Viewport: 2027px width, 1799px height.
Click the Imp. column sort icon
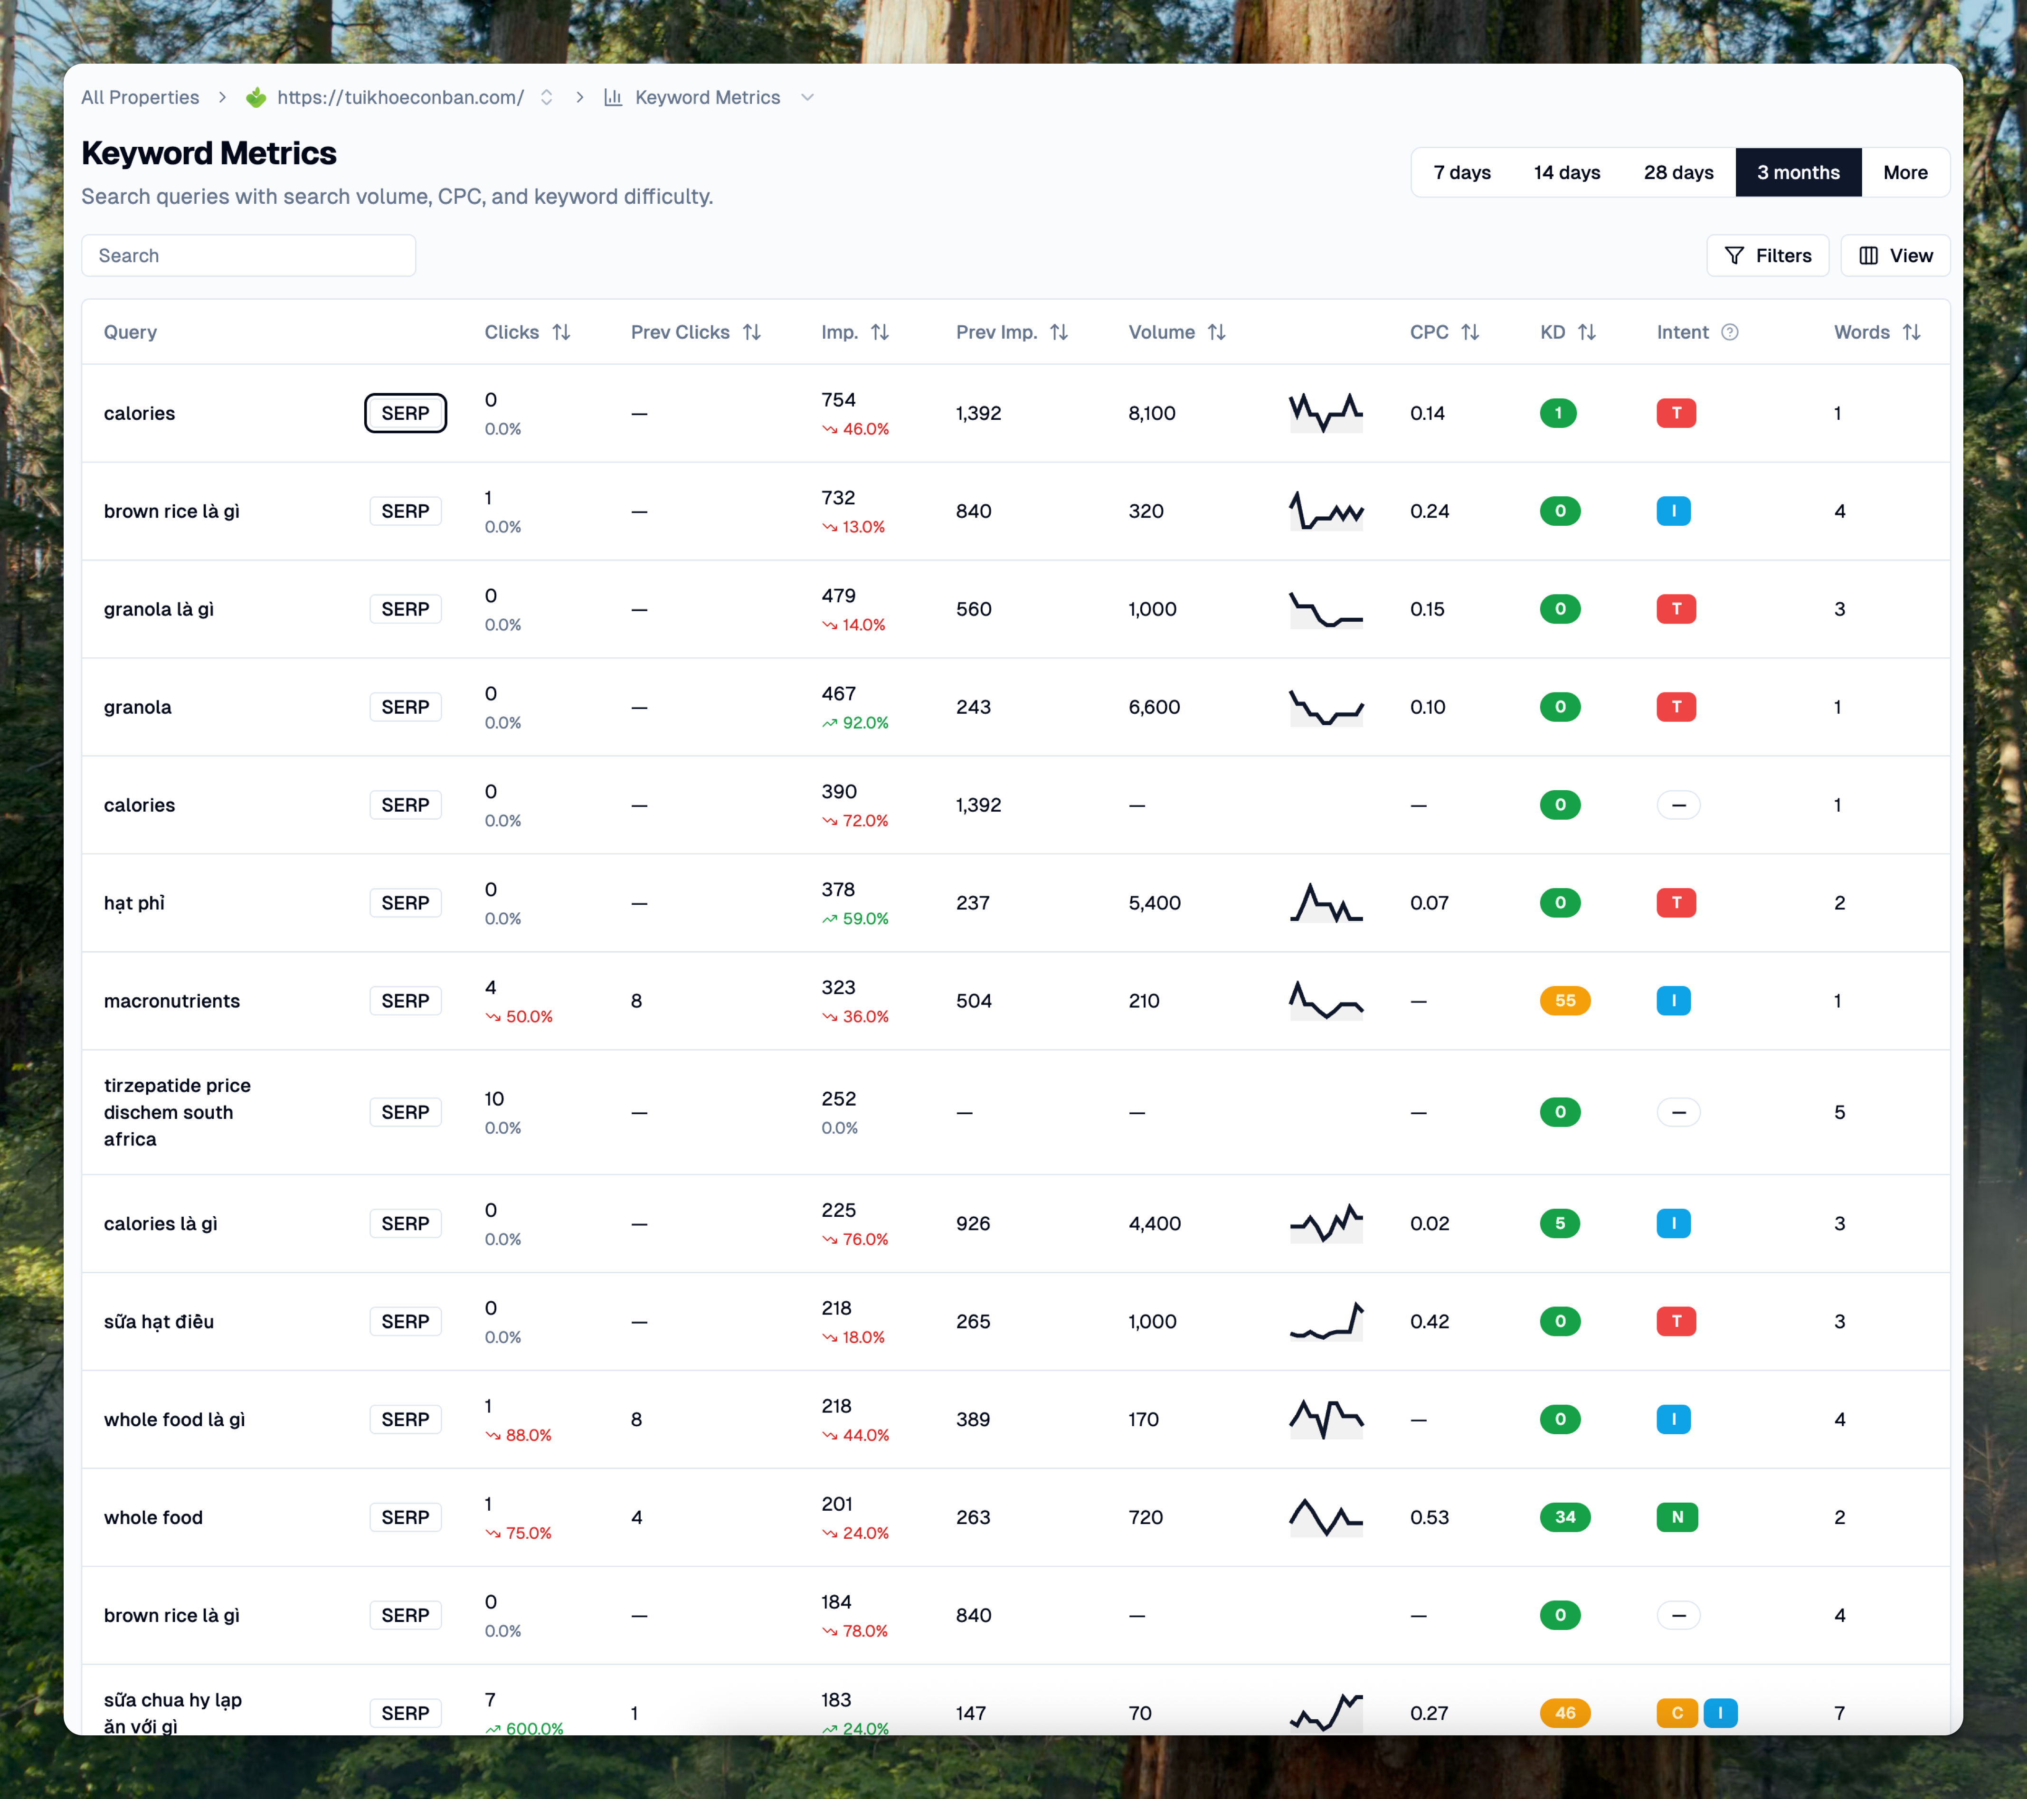(x=880, y=332)
